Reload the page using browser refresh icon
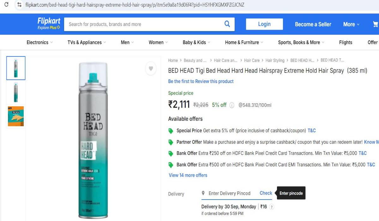This screenshot has height=221, width=379. (x=6, y=5)
